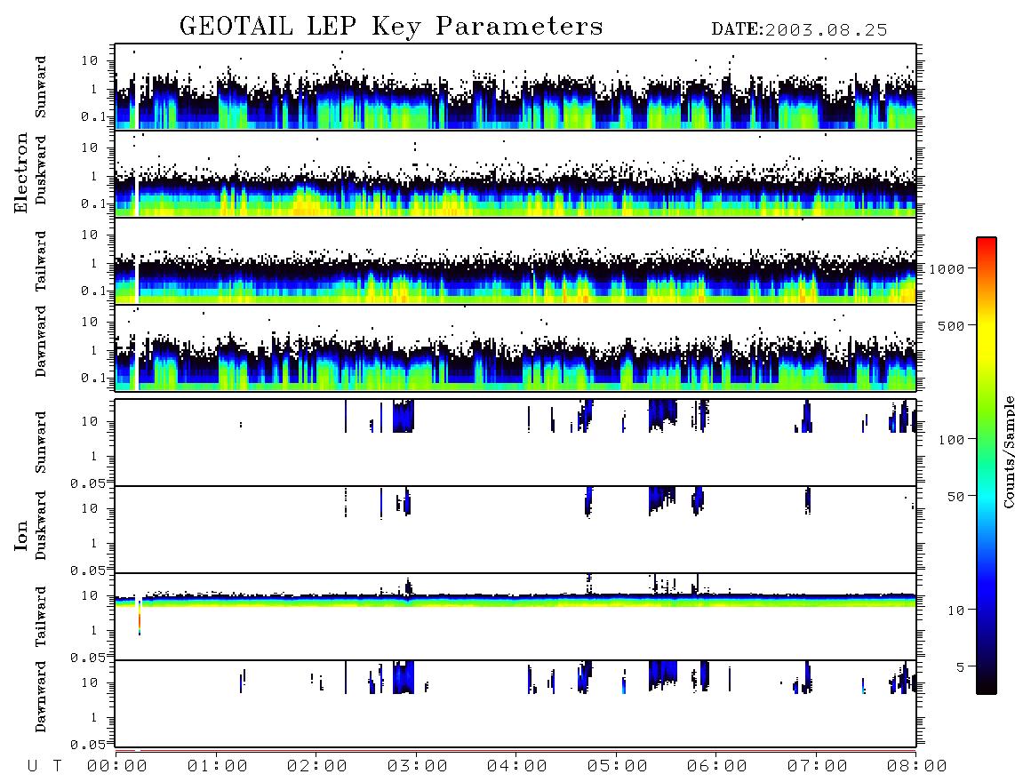Click the vertical "Electron" group label
This screenshot has height=782, width=1015.
21,173
